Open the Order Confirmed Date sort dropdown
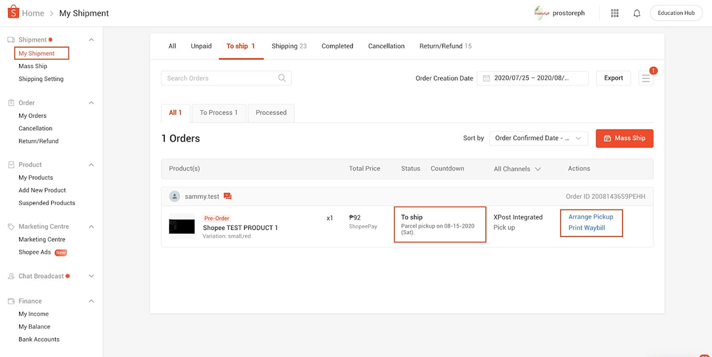This screenshot has width=712, height=357. tap(538, 138)
